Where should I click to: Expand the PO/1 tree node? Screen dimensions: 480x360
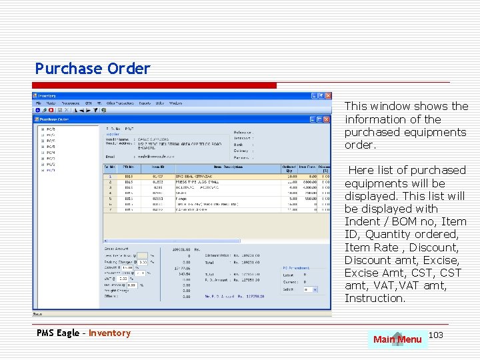tap(43, 171)
